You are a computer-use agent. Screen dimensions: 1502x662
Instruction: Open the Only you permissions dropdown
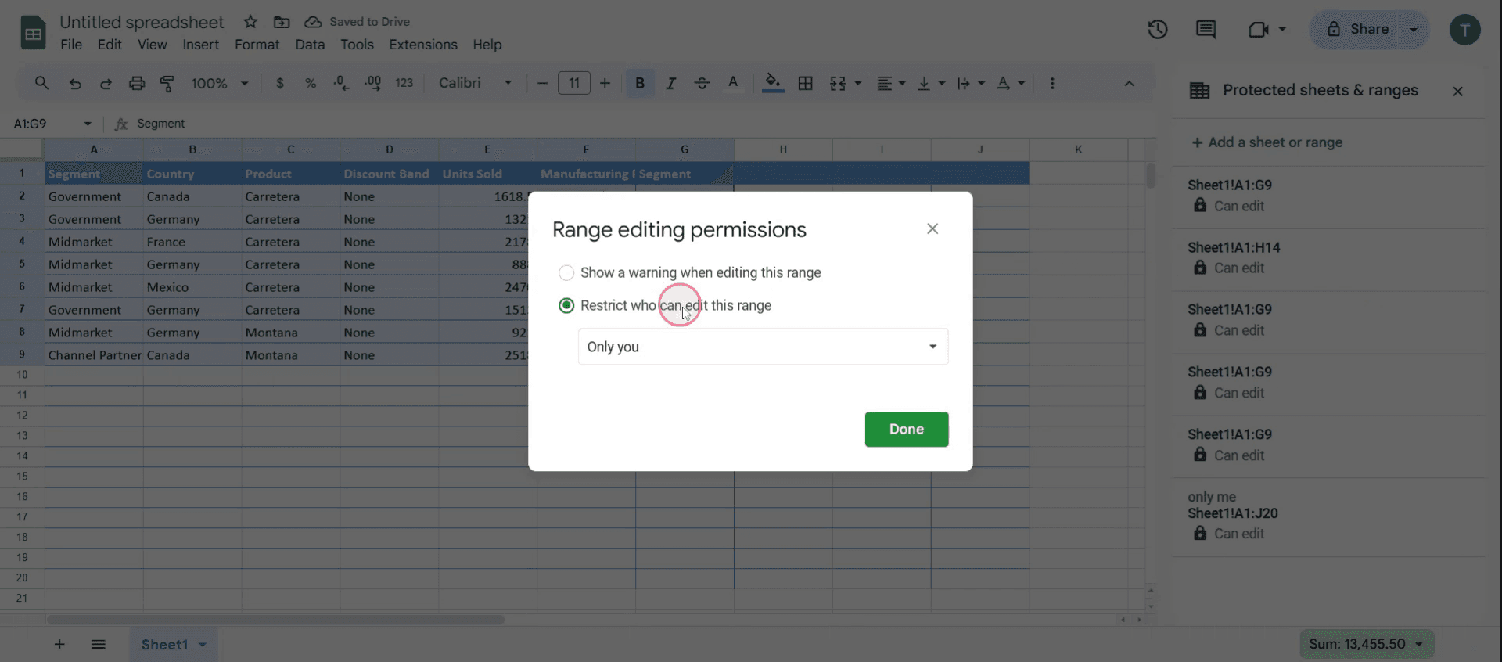763,347
